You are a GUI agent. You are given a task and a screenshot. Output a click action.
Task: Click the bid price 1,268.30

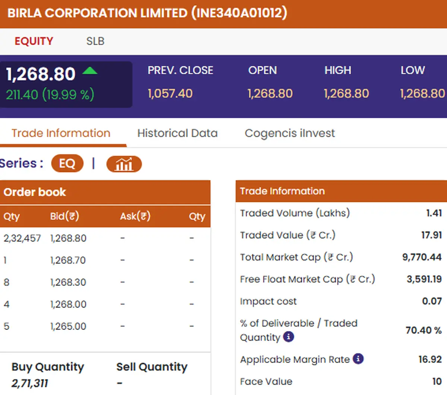pyautogui.click(x=68, y=282)
